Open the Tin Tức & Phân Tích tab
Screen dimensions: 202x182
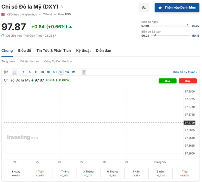tap(54, 50)
